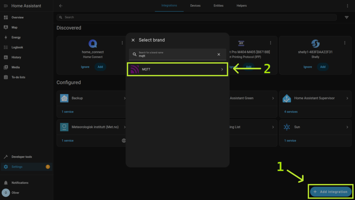Screen dimensions: 355x200
Task: Open the top-right overflow menu
Action: pos(347,6)
